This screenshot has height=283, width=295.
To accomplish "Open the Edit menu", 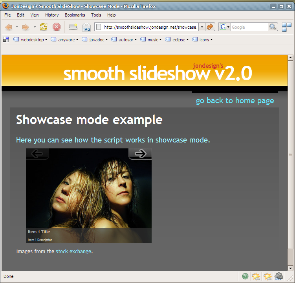I will pos(20,15).
